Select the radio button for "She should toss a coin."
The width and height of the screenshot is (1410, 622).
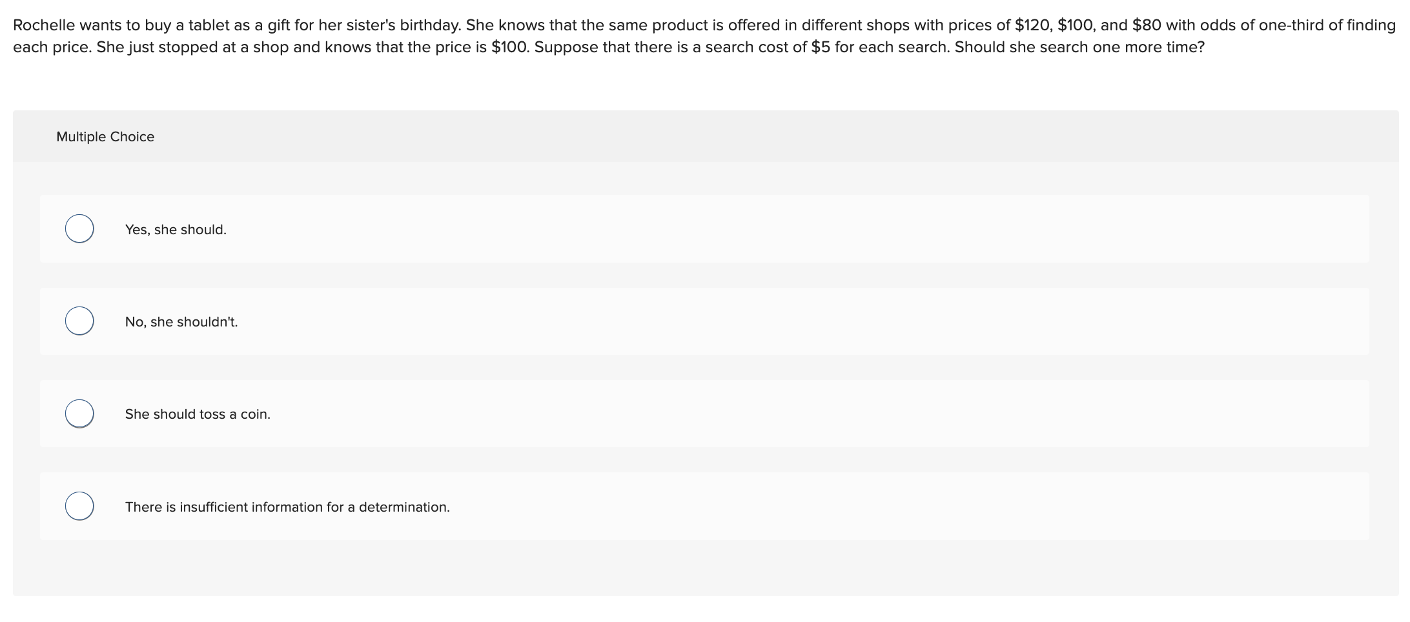pyautogui.click(x=79, y=414)
